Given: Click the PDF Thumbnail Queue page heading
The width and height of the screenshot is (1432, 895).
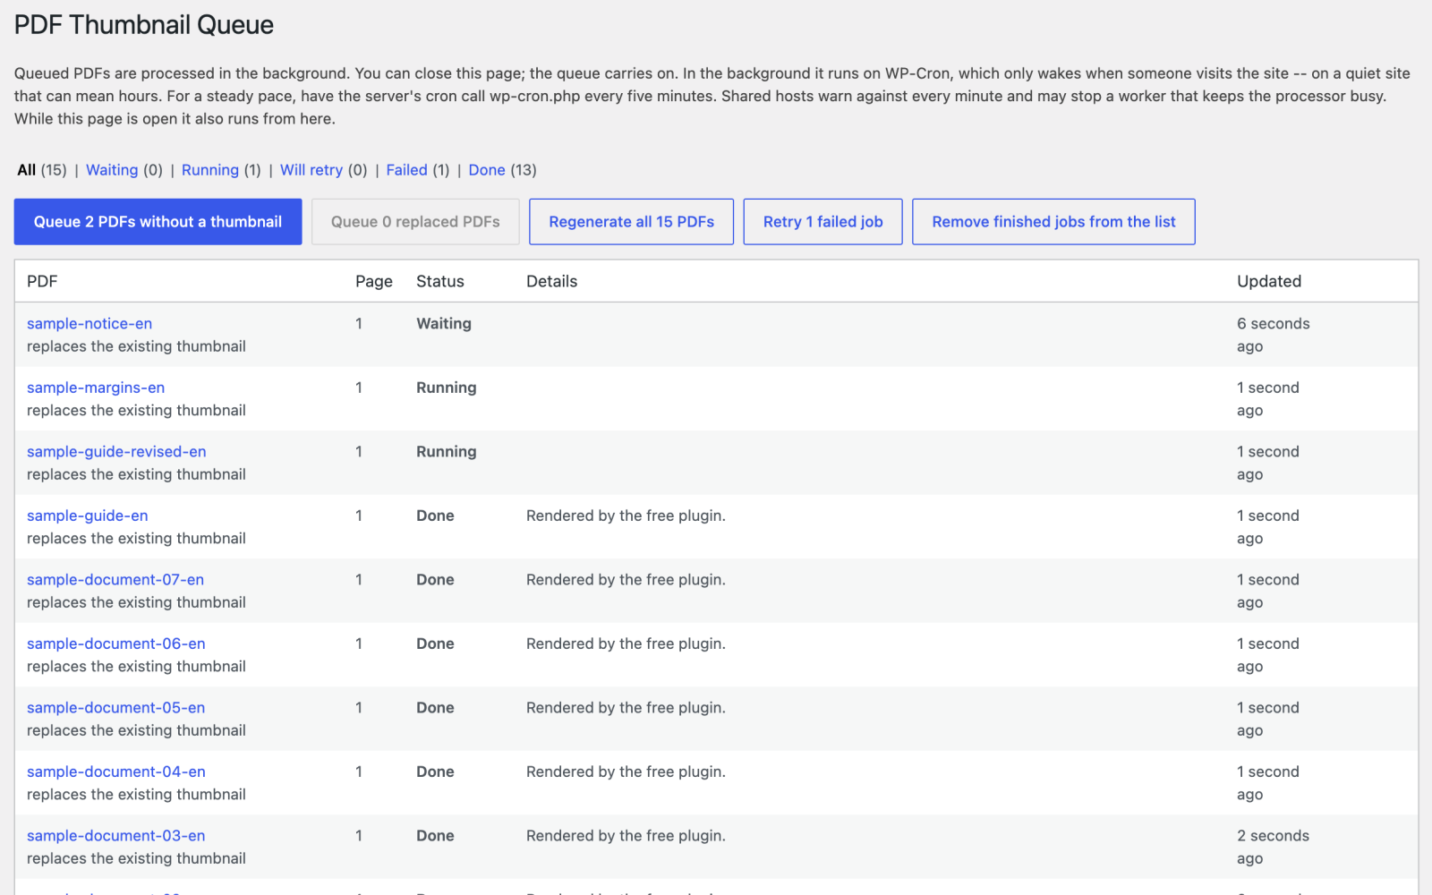Looking at the screenshot, I should pyautogui.click(x=144, y=25).
